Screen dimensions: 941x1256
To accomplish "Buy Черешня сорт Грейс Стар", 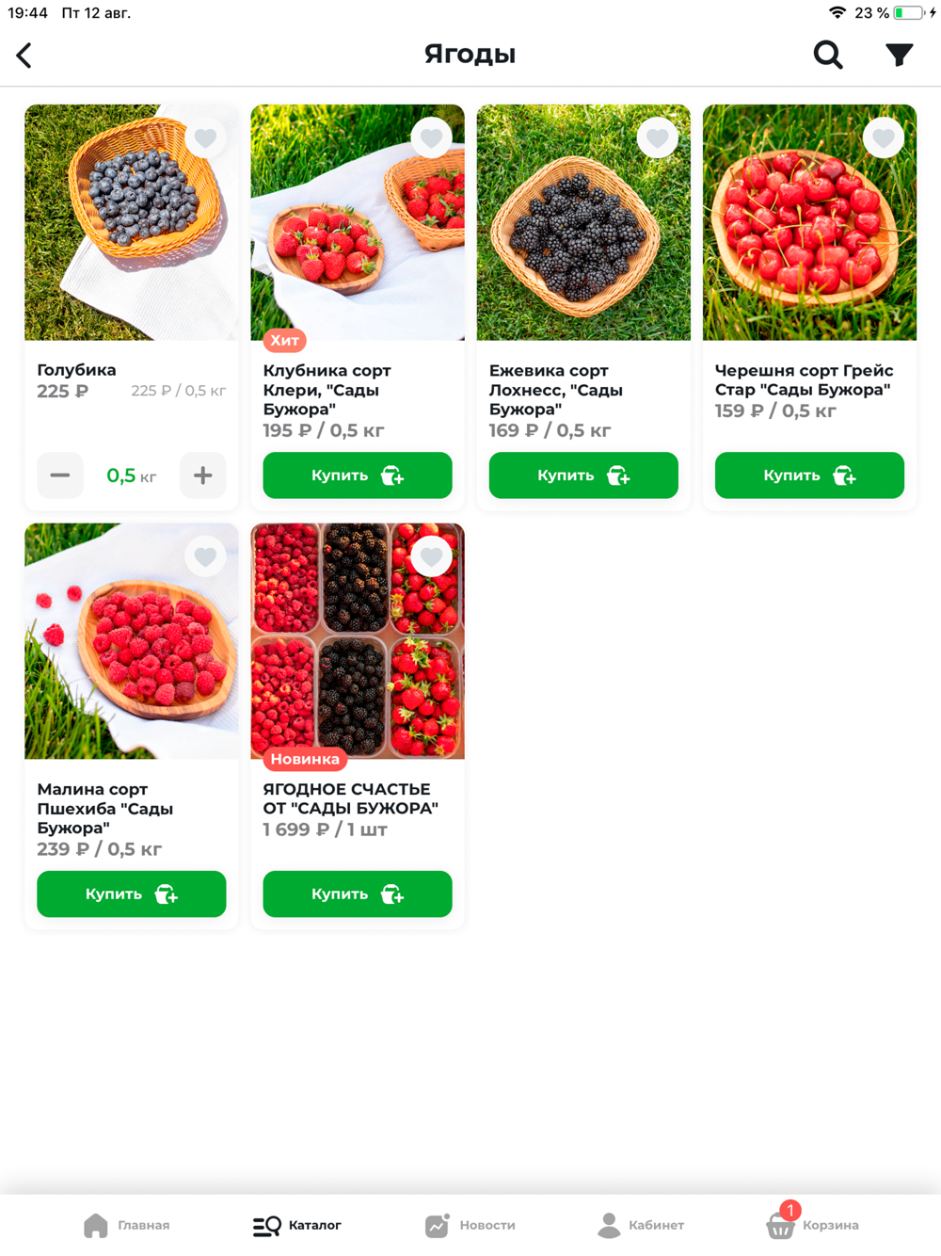I will (809, 475).
